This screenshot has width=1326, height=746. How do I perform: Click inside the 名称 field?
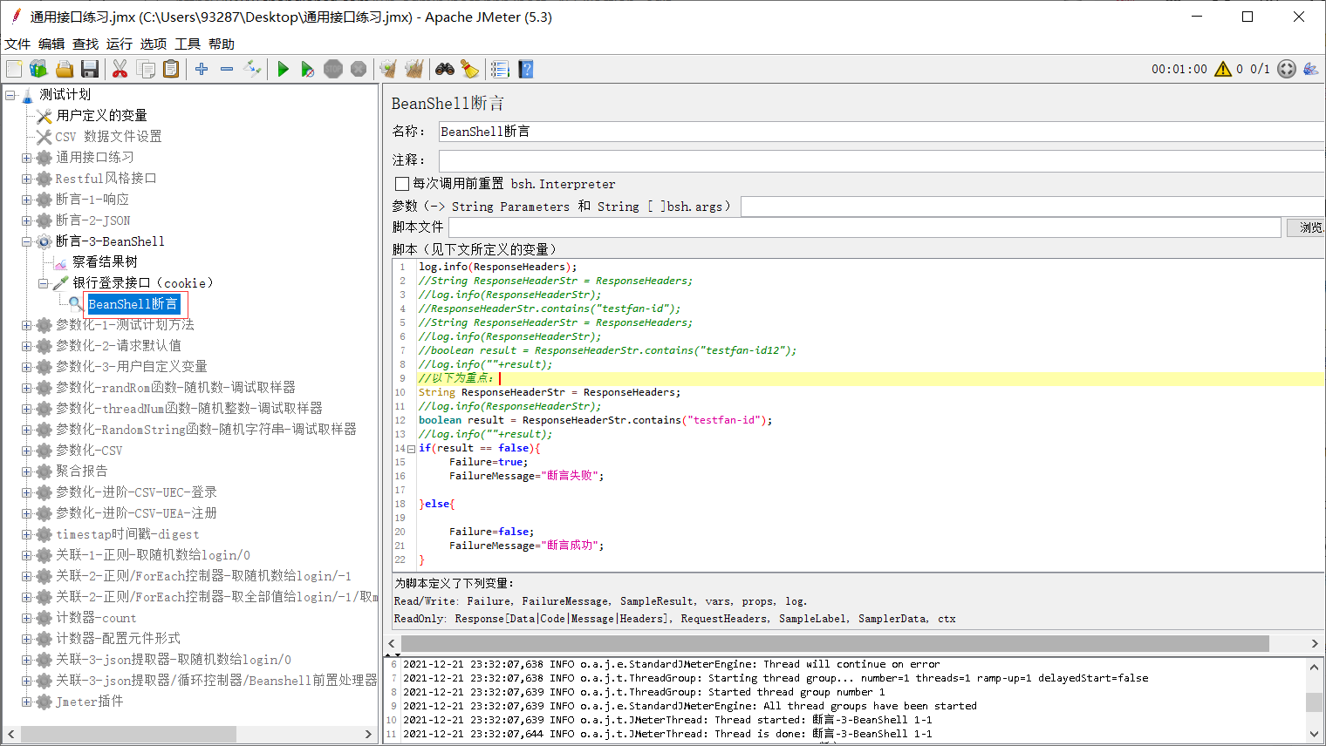881,132
